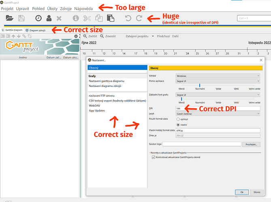Open the Zahájení projektu dropdown arrow

tap(153, 36)
